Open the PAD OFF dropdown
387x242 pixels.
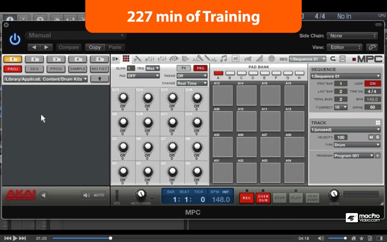pyautogui.click(x=143, y=76)
